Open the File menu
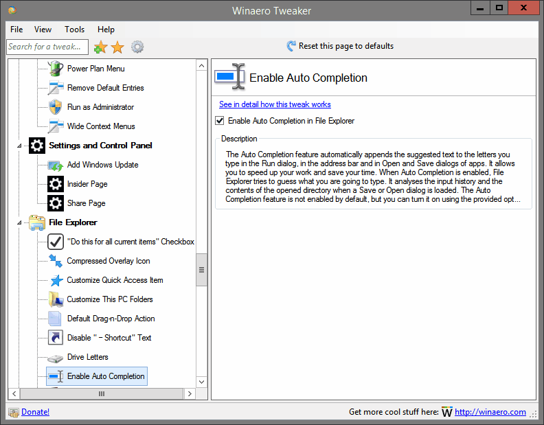The width and height of the screenshot is (544, 425). [16, 30]
